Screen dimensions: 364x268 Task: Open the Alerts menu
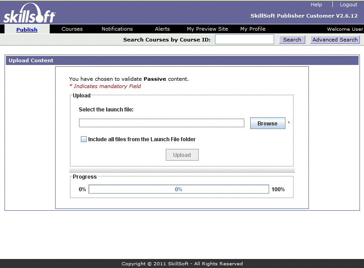coord(162,29)
